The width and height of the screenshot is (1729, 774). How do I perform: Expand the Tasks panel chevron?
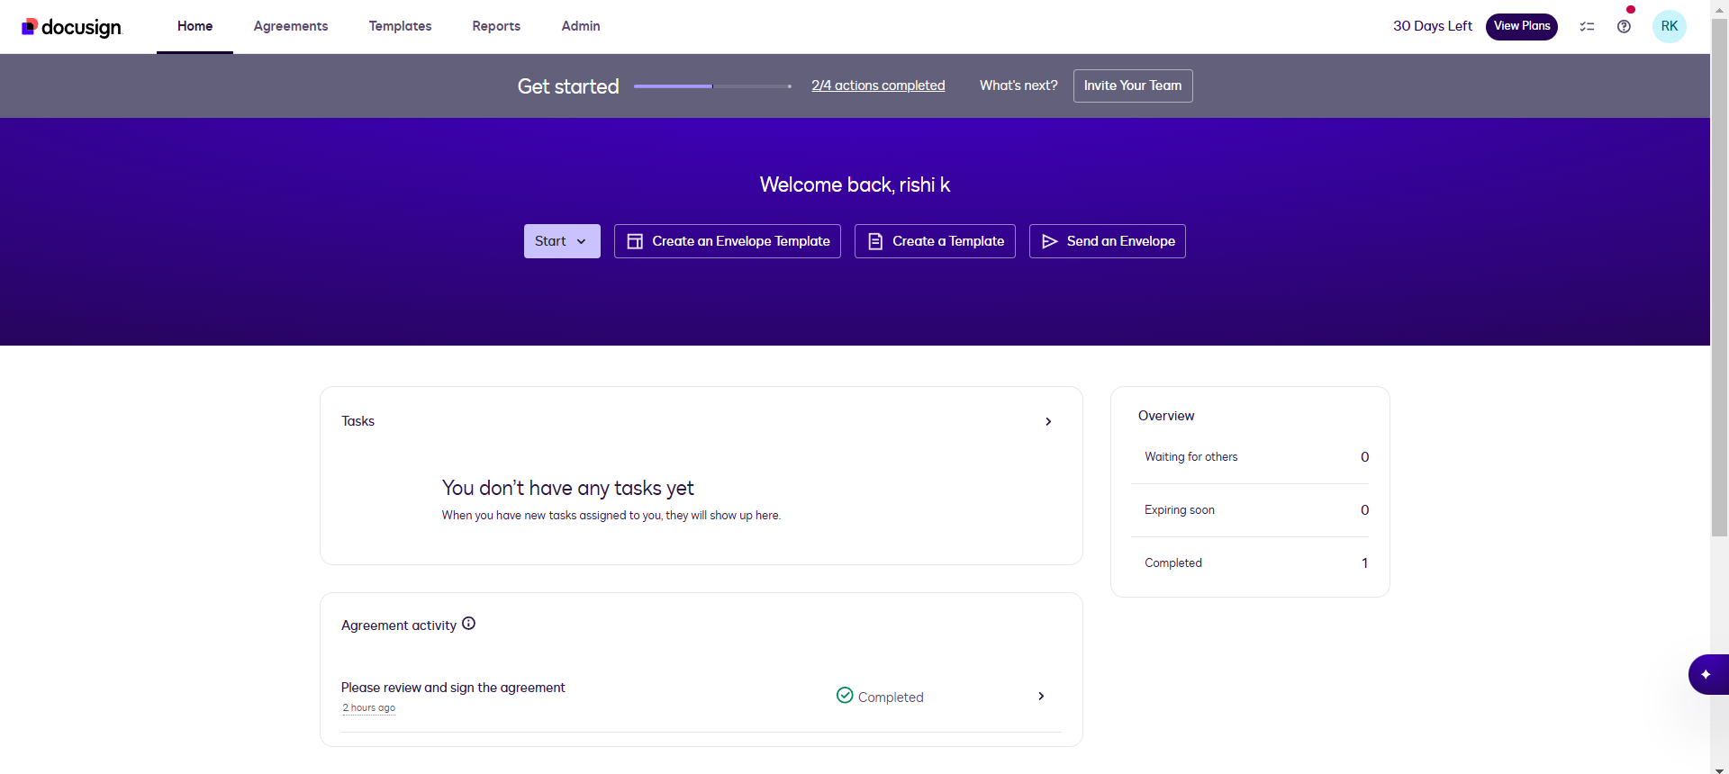pos(1048,421)
